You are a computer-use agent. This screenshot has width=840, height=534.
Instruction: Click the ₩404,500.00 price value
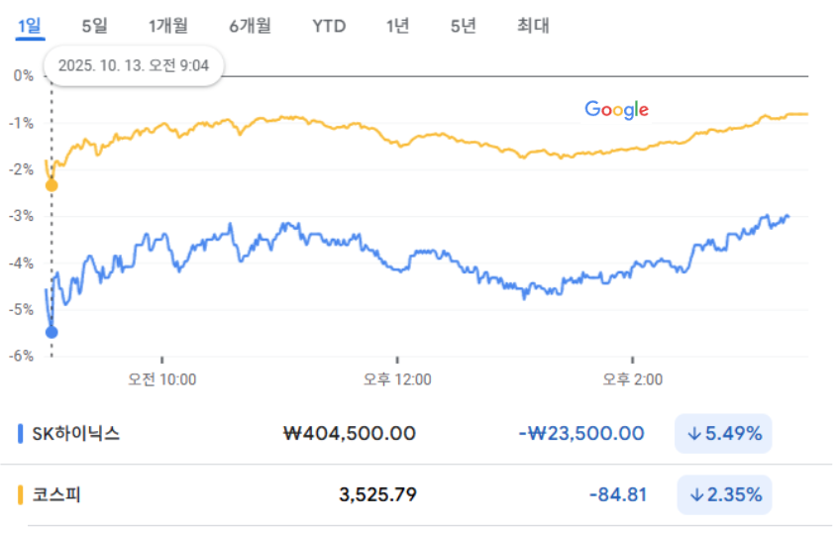click(350, 434)
